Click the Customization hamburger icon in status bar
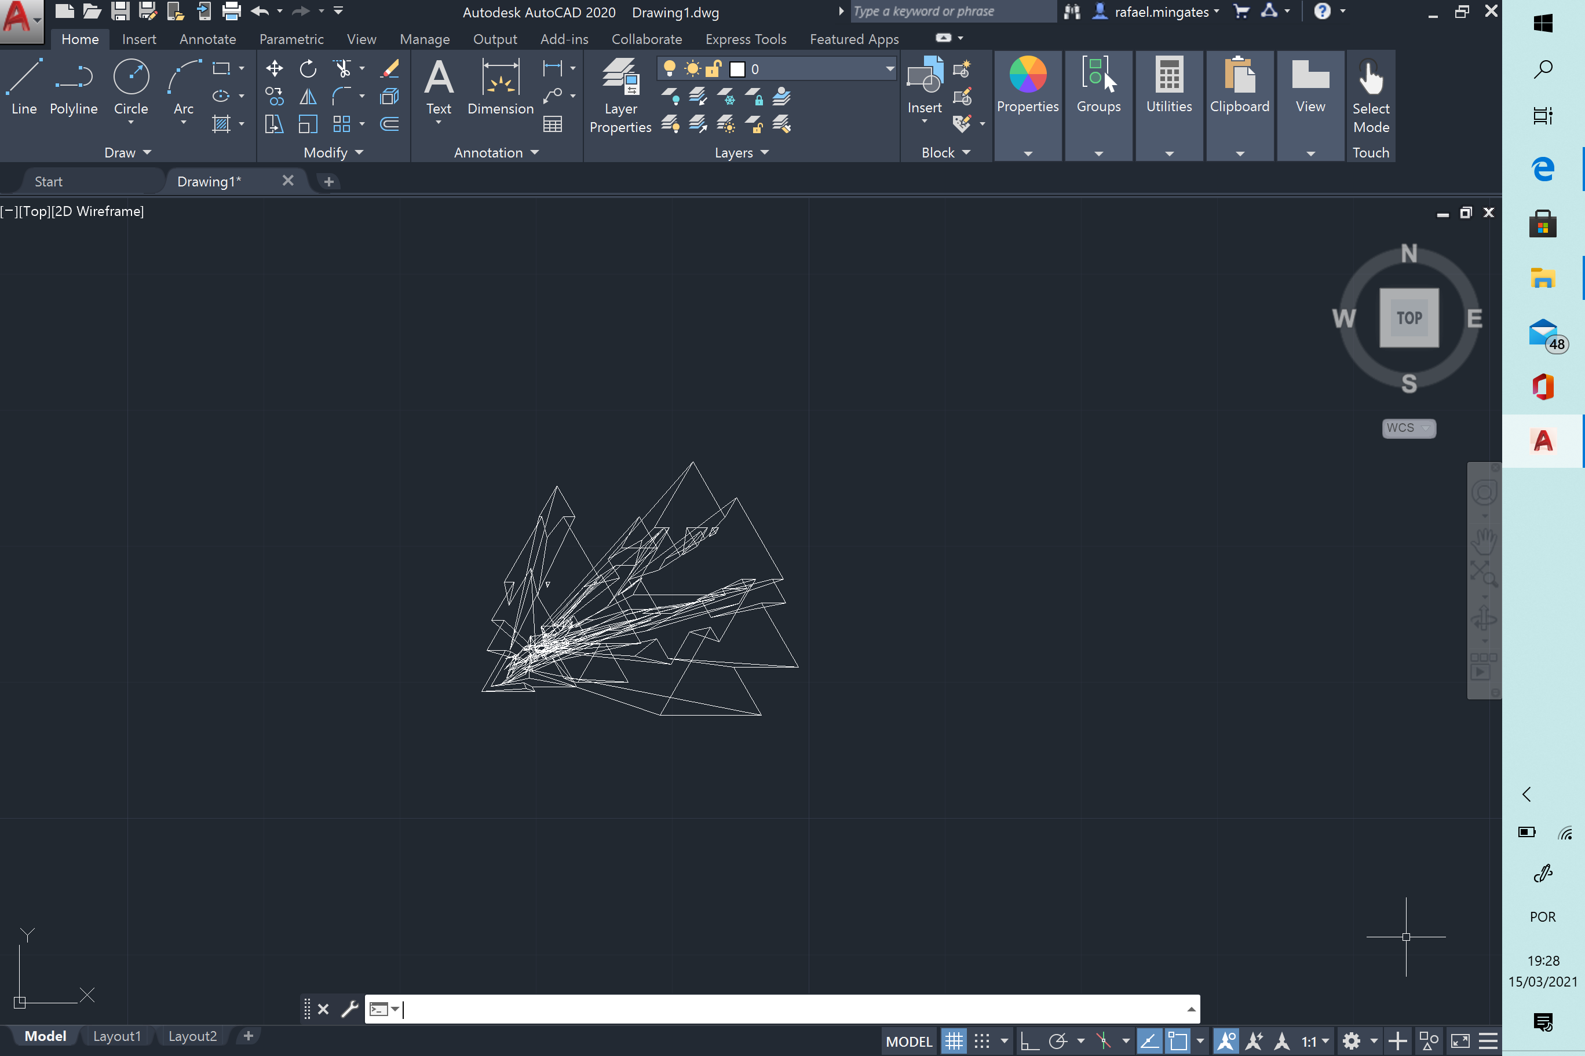 click(1489, 1041)
